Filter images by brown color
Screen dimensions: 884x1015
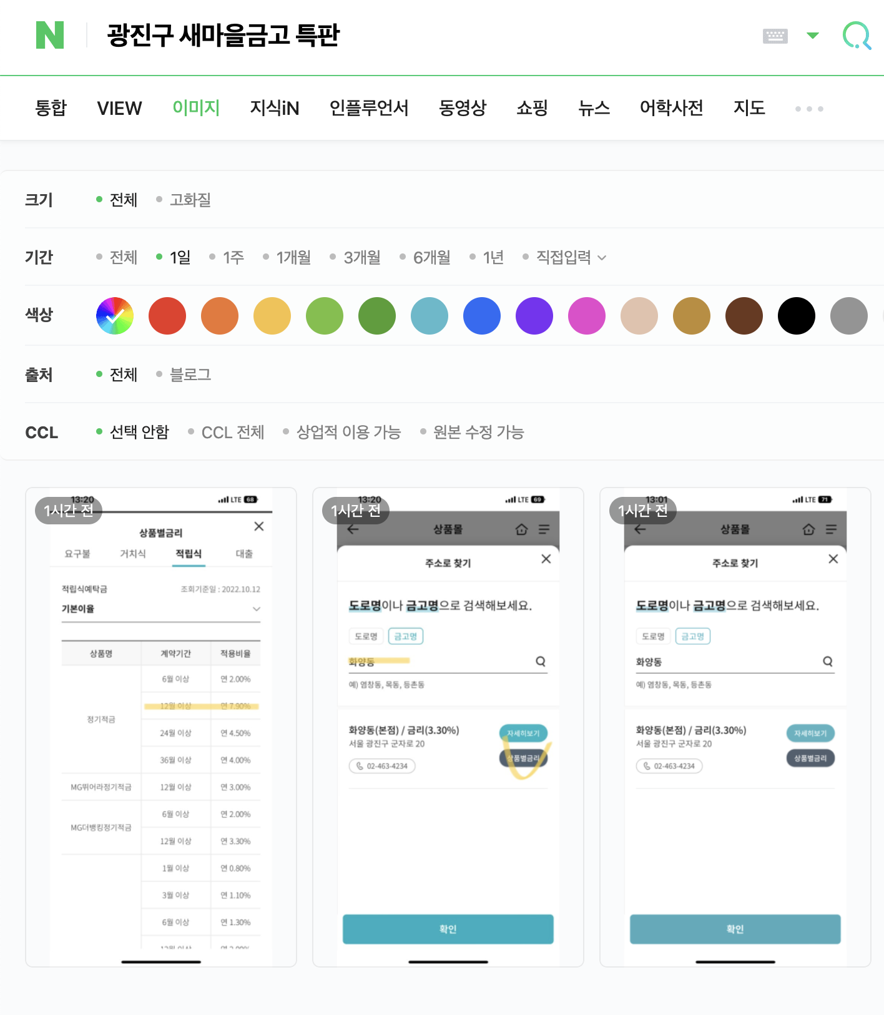pyautogui.click(x=744, y=316)
